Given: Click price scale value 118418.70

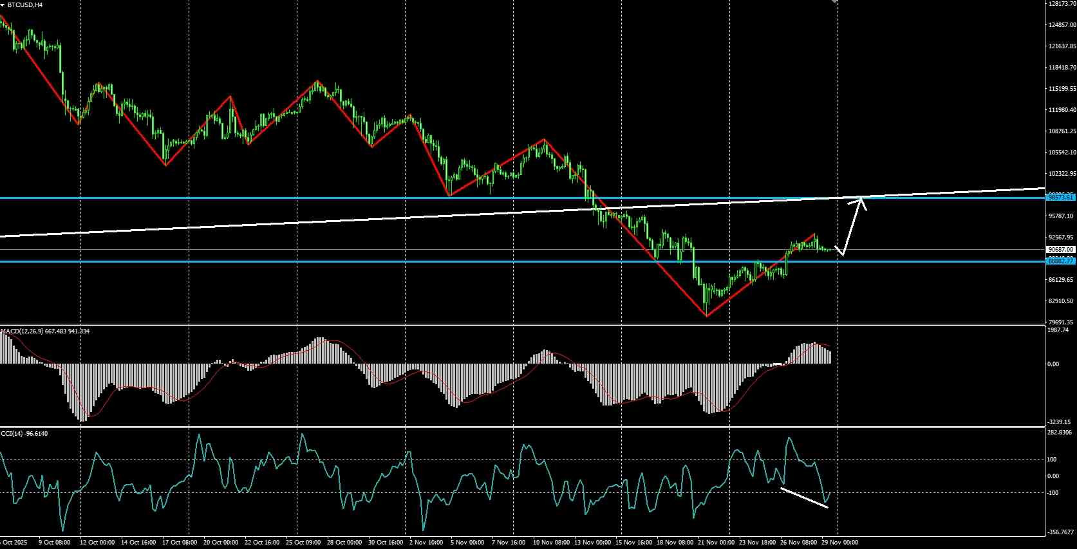Looking at the screenshot, I should 1062,68.
